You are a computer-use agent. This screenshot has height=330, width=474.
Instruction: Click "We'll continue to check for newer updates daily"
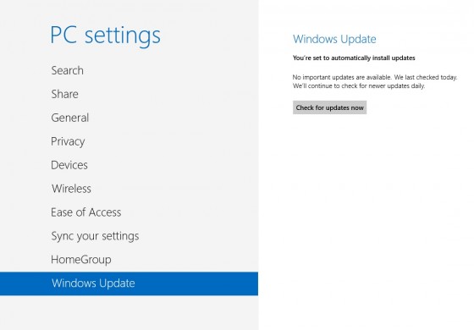[x=359, y=85]
